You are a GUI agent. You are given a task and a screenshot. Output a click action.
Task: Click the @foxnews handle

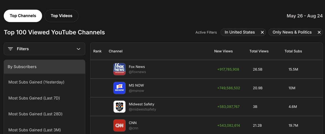tap(137, 72)
